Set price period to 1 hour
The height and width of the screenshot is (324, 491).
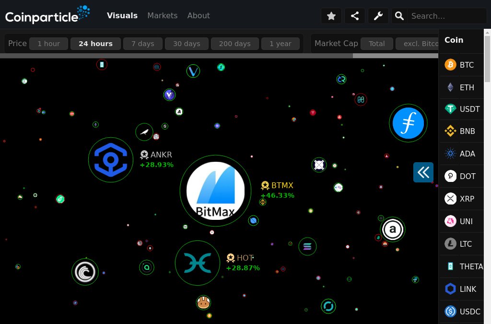click(48, 44)
